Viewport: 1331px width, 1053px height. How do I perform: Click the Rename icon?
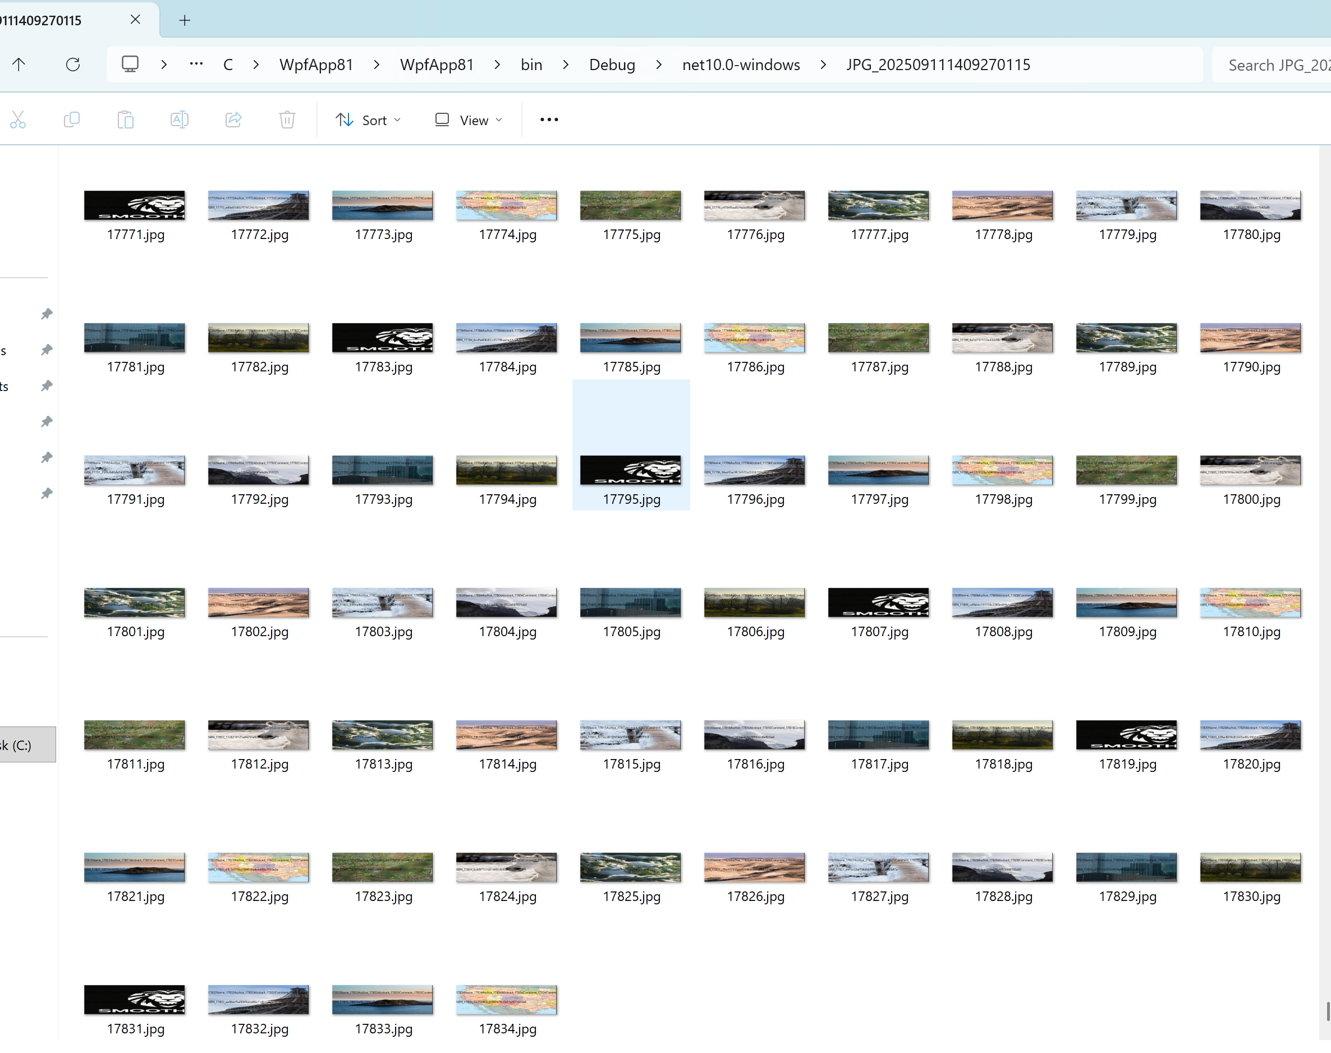[x=180, y=119]
